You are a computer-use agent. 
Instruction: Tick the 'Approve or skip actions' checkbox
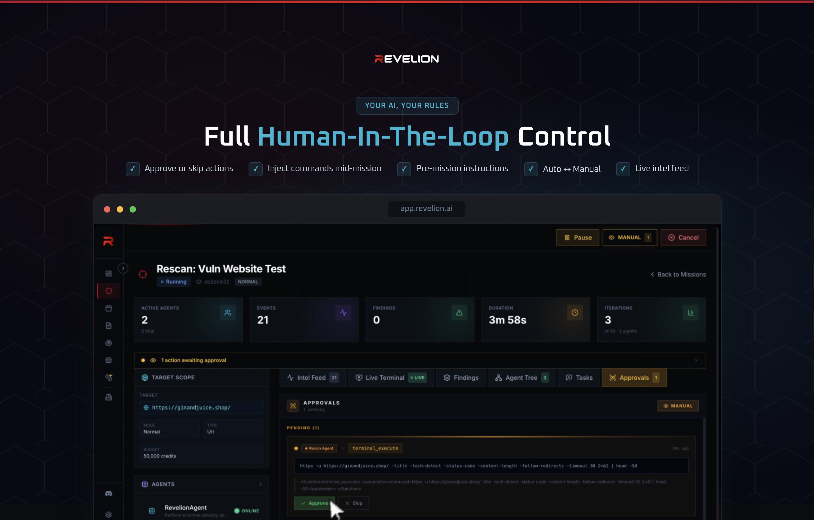pos(132,169)
